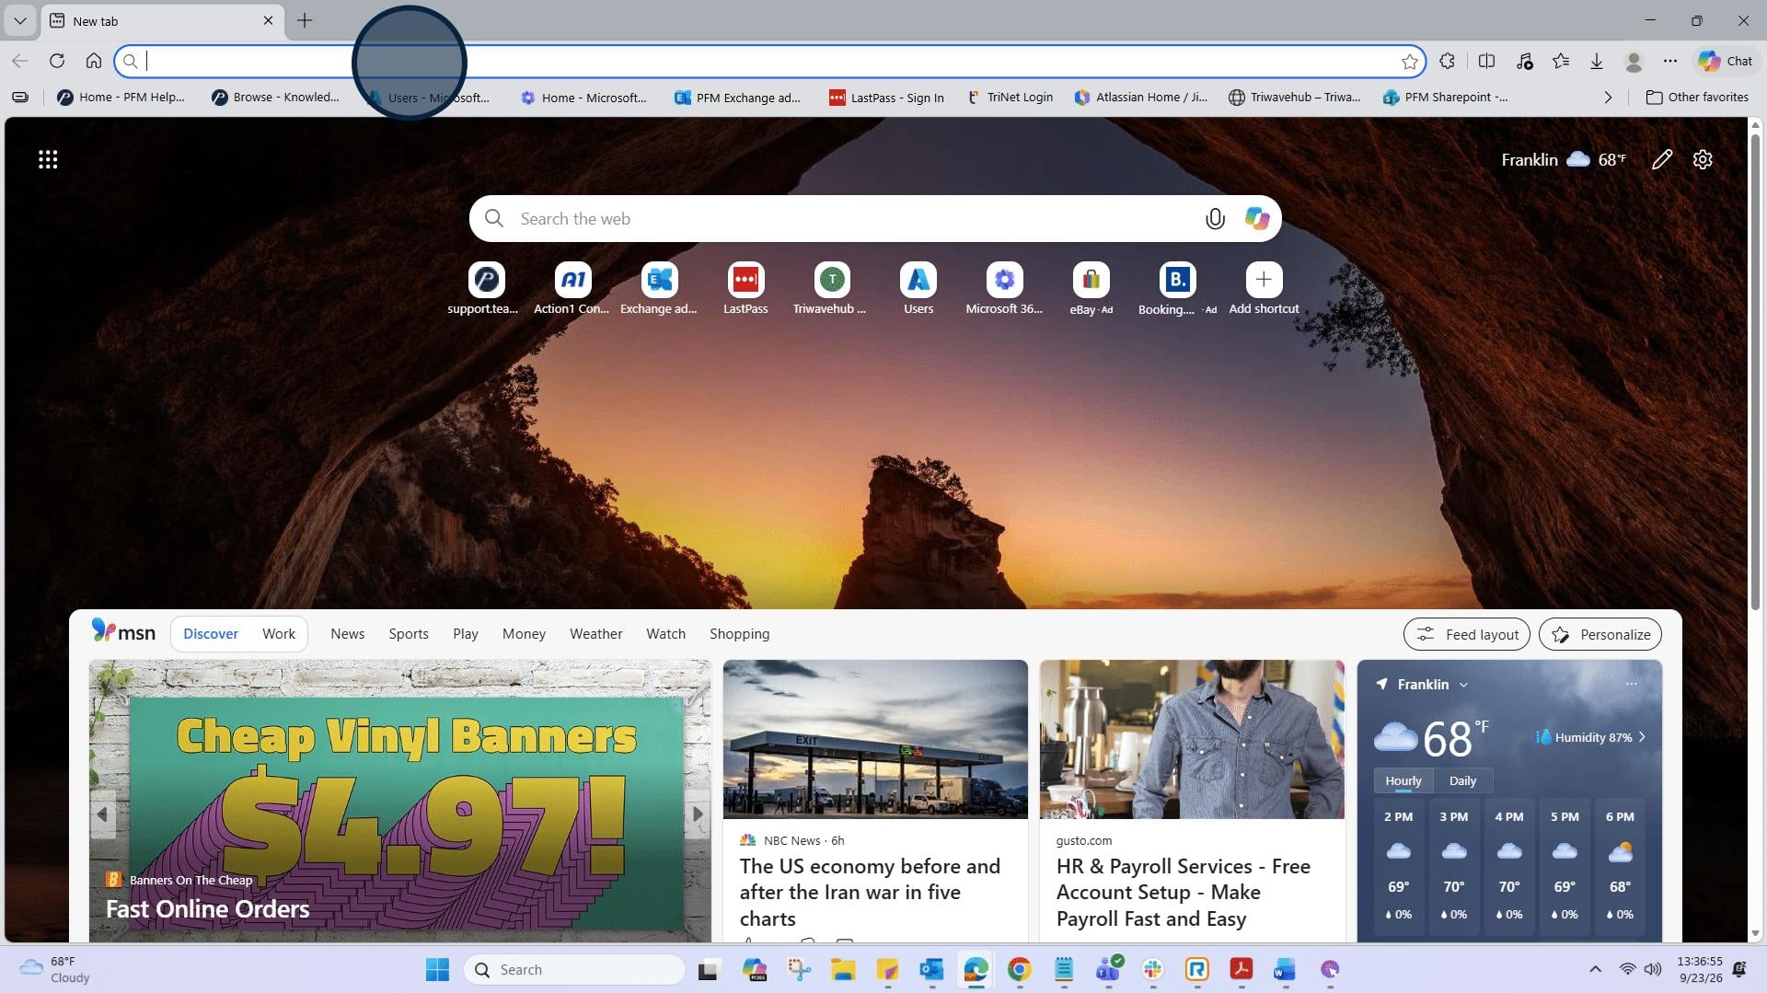This screenshot has width=1767, height=993.
Task: Add a new shortcut tile
Action: 1264,288
